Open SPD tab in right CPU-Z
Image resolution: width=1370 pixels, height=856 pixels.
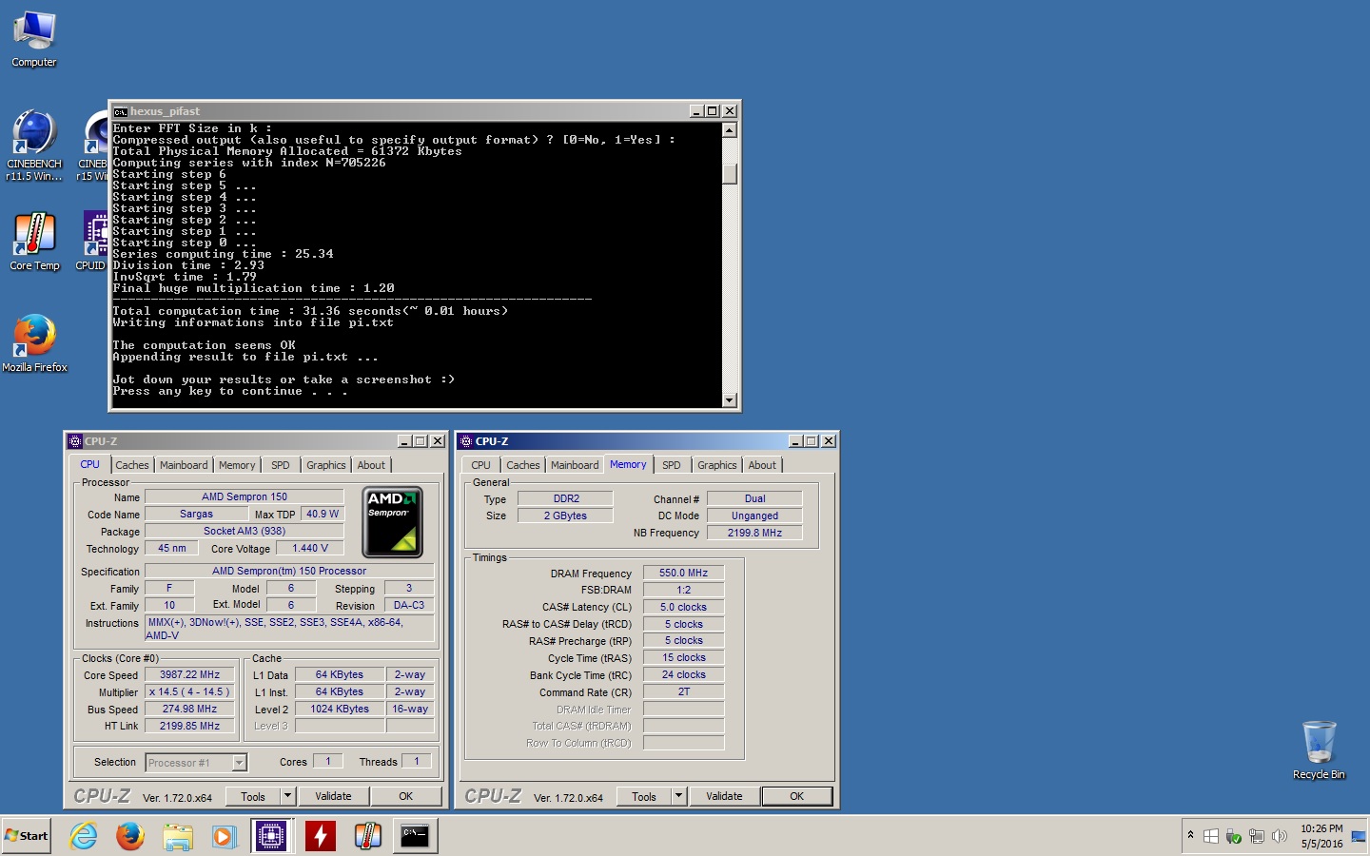672,465
